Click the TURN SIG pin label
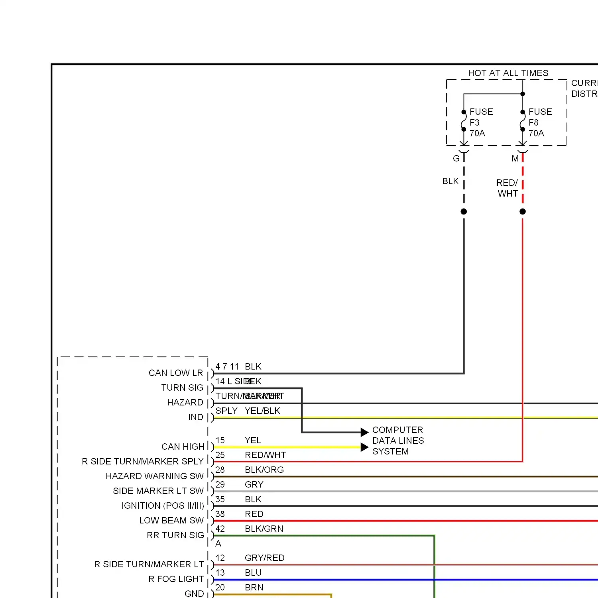The image size is (598, 598). tap(182, 388)
